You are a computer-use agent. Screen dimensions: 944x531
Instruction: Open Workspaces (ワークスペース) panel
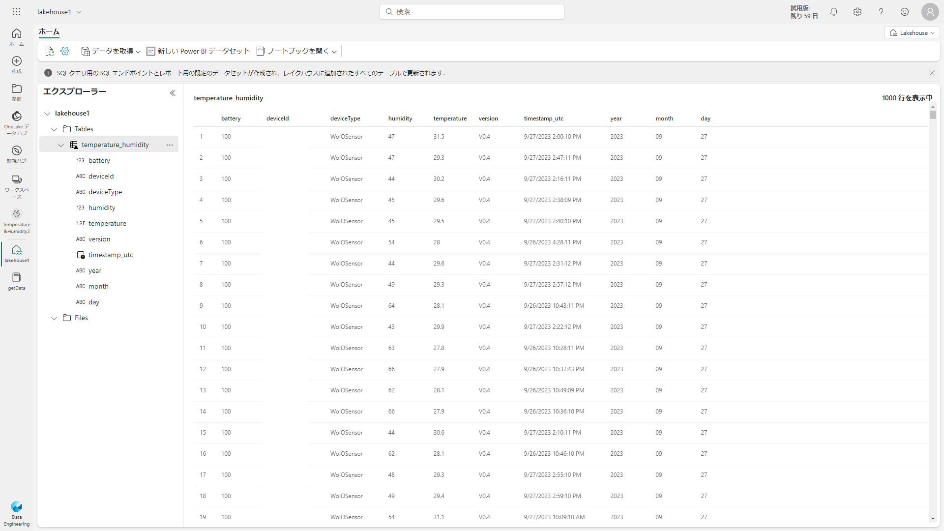pos(17,186)
